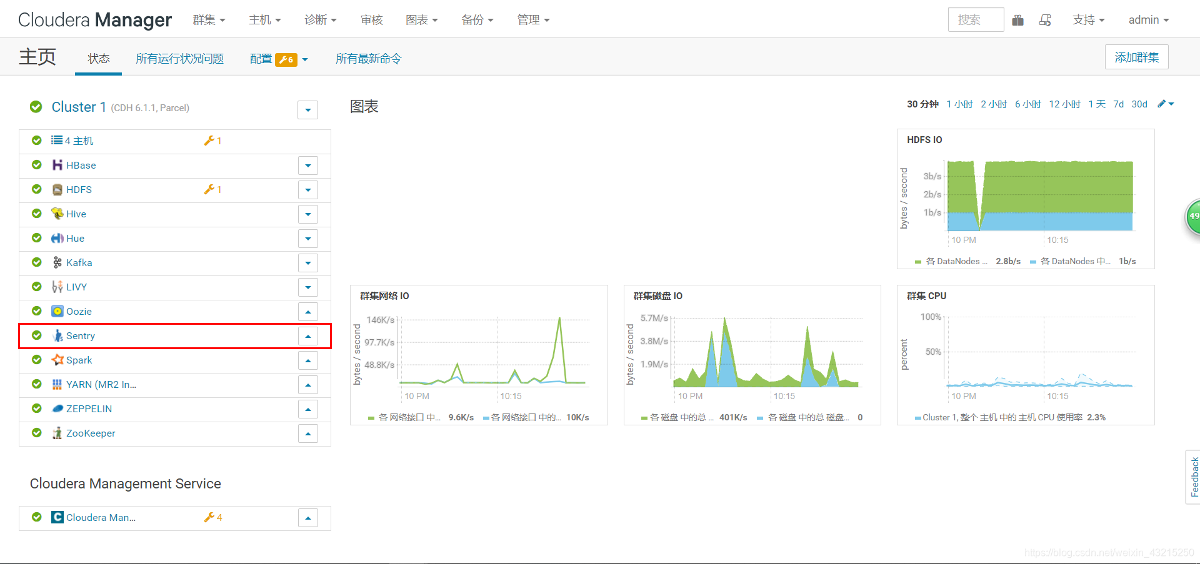The width and height of the screenshot is (1200, 564).
Task: Click the ZEPPELIN service icon
Action: 57,408
